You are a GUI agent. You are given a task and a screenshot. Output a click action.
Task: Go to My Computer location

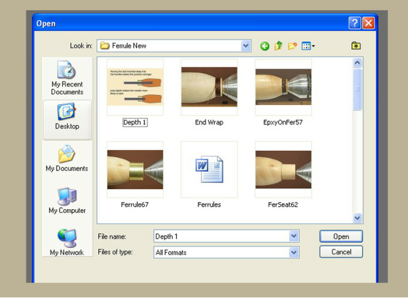pyautogui.click(x=67, y=201)
